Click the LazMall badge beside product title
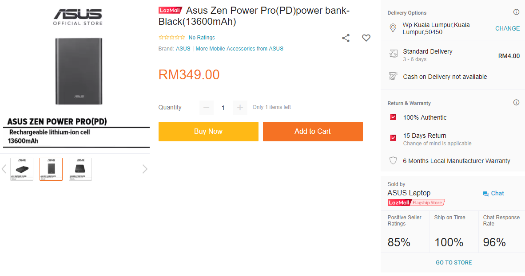Screen dimensions: 525x276 (170, 11)
